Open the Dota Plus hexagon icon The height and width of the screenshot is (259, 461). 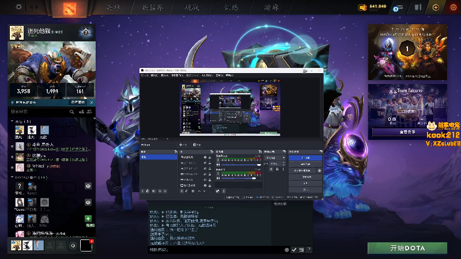point(436,7)
